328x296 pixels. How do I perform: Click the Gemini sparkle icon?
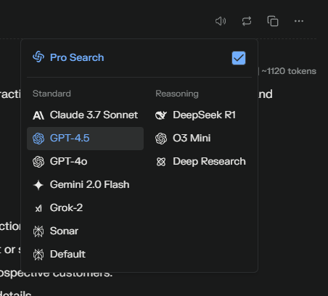(x=38, y=185)
